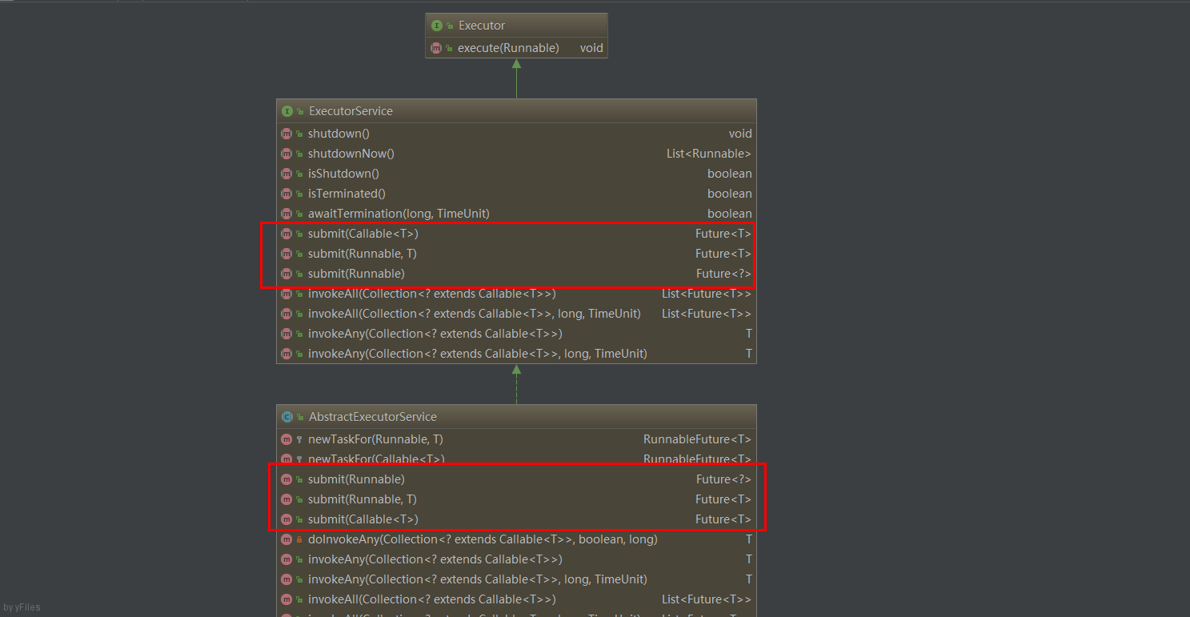Click the method icon next to shutdownNow()

(x=286, y=154)
